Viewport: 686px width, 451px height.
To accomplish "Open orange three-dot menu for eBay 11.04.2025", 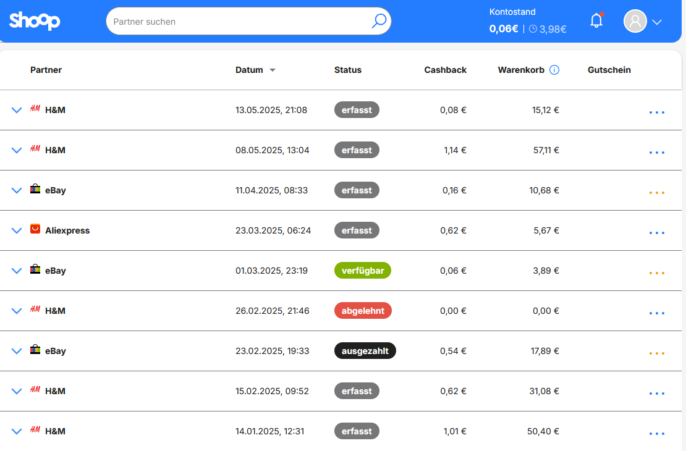I will pyautogui.click(x=657, y=193).
